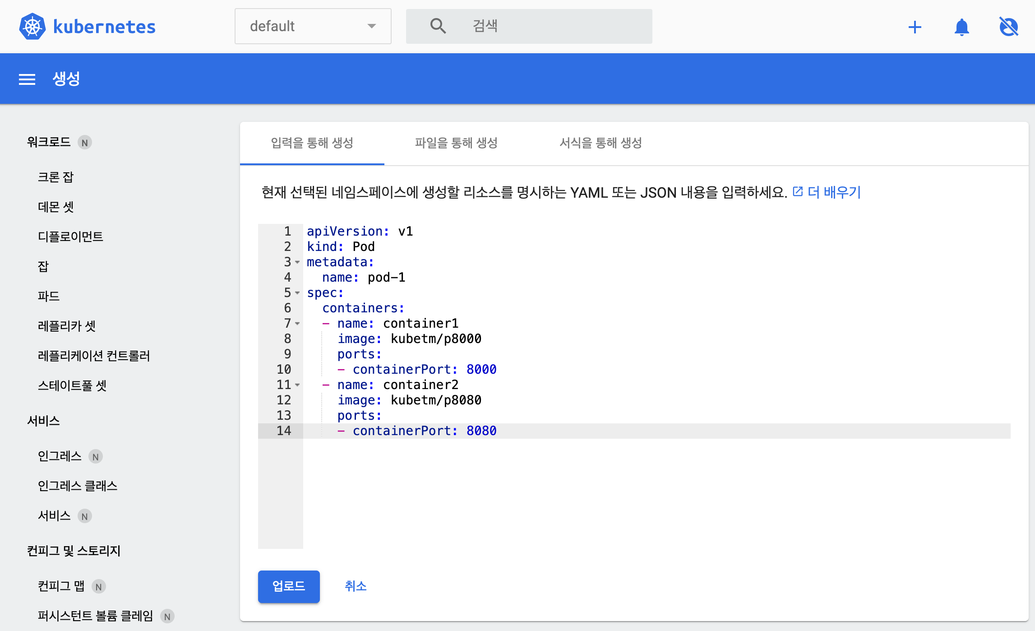Screen dimensions: 1035x631
Task: Open the default namespace dropdown
Action: [x=313, y=26]
